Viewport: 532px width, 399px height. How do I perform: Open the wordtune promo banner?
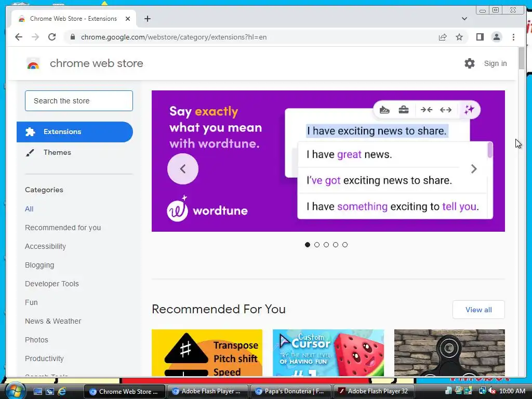tap(328, 161)
